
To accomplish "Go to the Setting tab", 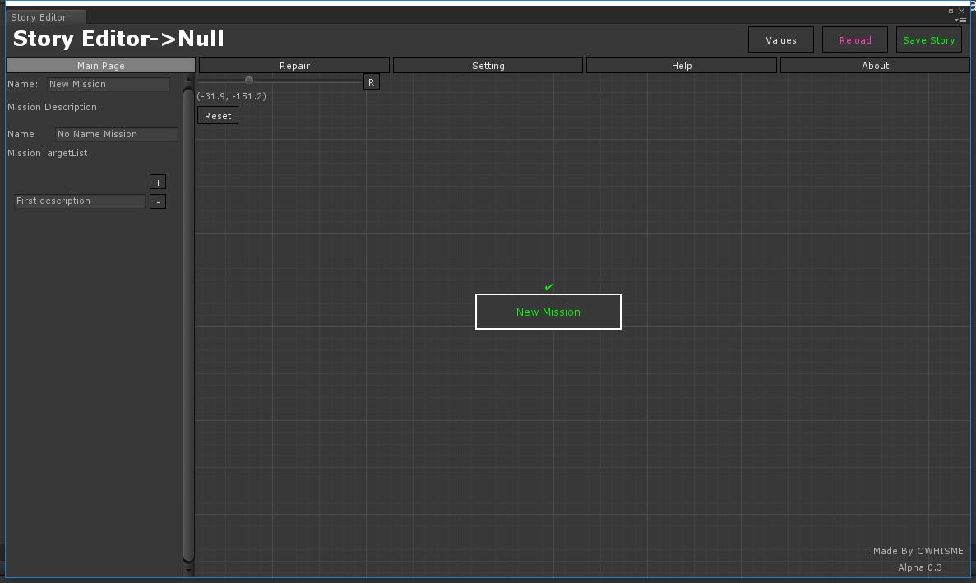I will (x=488, y=66).
